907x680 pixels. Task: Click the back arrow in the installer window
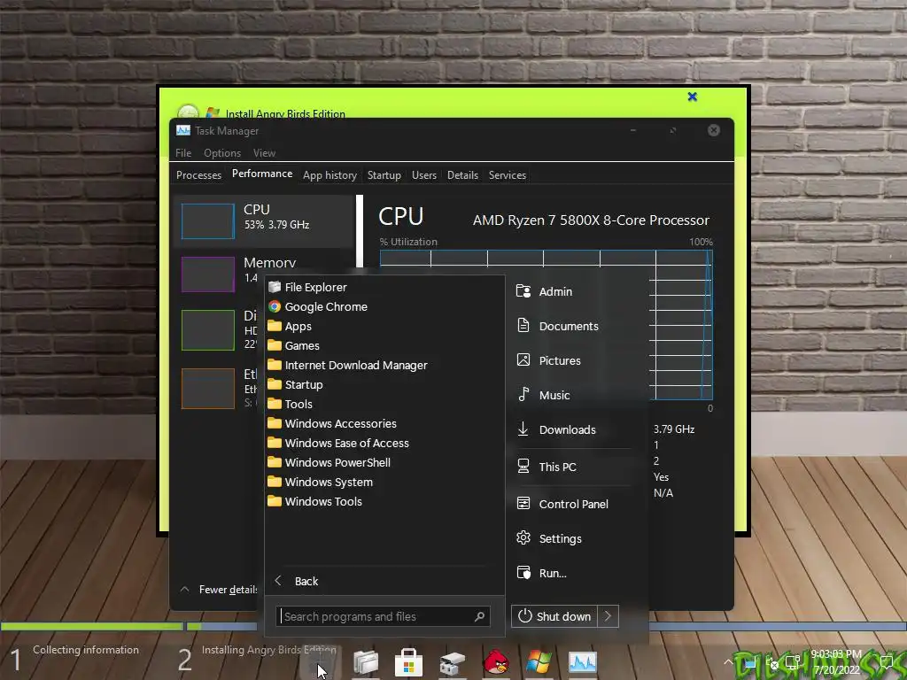coord(188,112)
